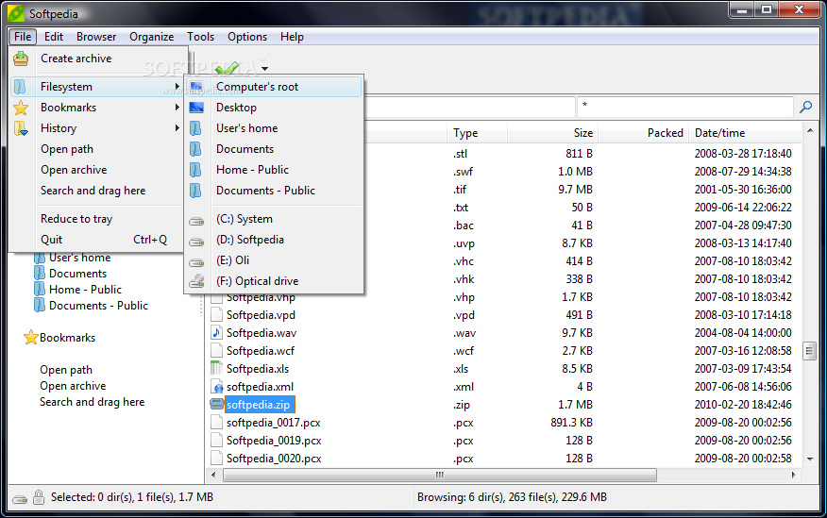This screenshot has width=827, height=518.
Task: Click the filter field containing asterisk
Action: [685, 107]
